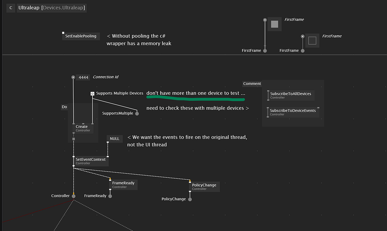Screen dimensions: 387x231
Task: Click the C class badge beside Ultraleap title
Action: click(x=11, y=8)
